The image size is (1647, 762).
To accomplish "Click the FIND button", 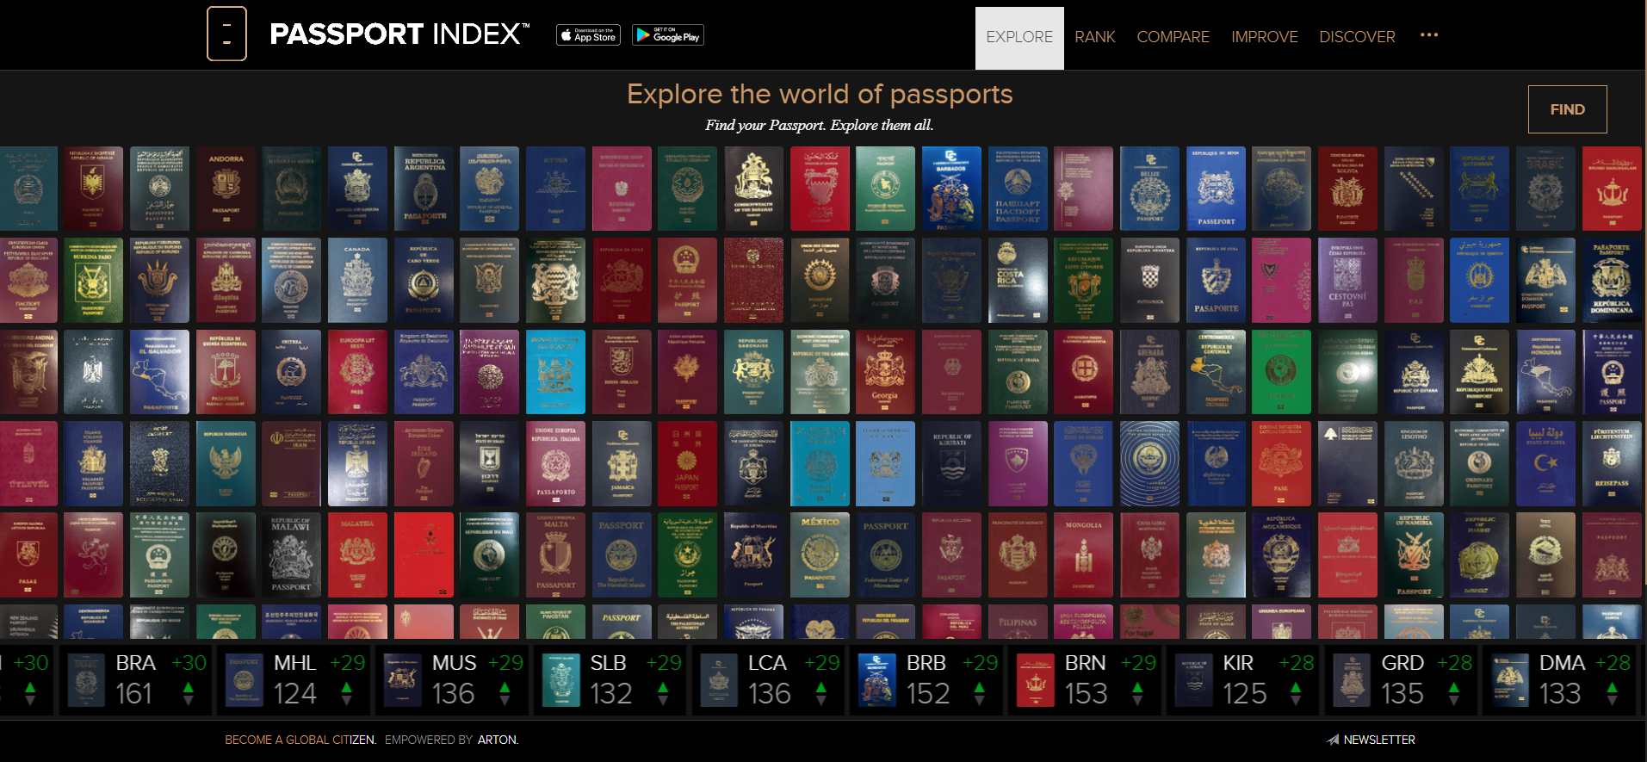I will tap(1567, 109).
